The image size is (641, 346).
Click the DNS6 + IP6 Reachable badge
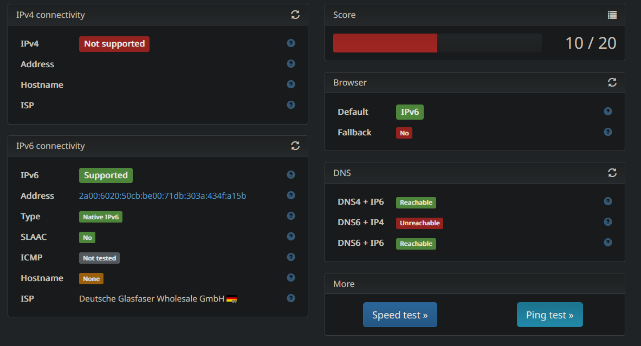(416, 244)
